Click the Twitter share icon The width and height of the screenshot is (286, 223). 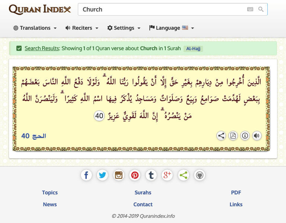pos(102,175)
